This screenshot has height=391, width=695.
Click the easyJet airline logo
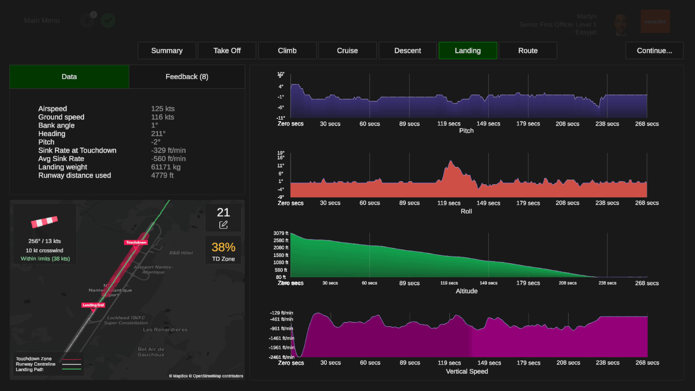(655, 21)
